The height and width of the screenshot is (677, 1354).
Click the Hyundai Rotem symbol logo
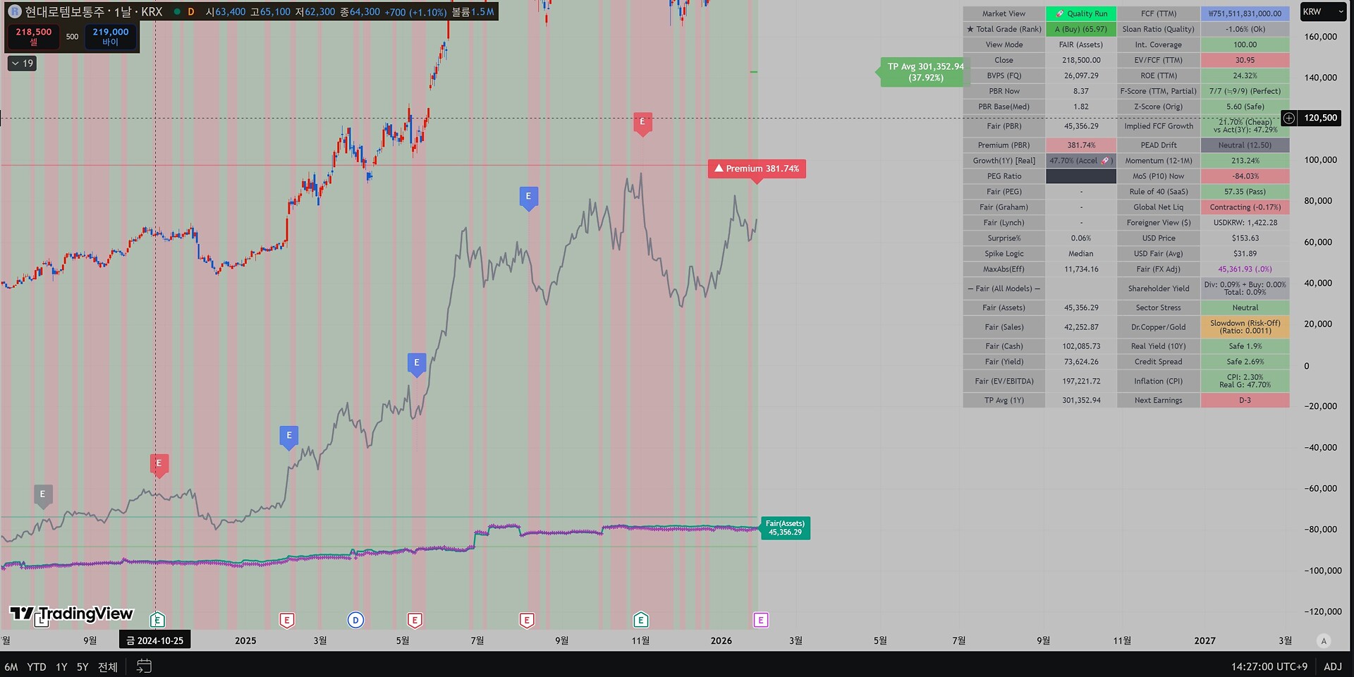click(14, 12)
